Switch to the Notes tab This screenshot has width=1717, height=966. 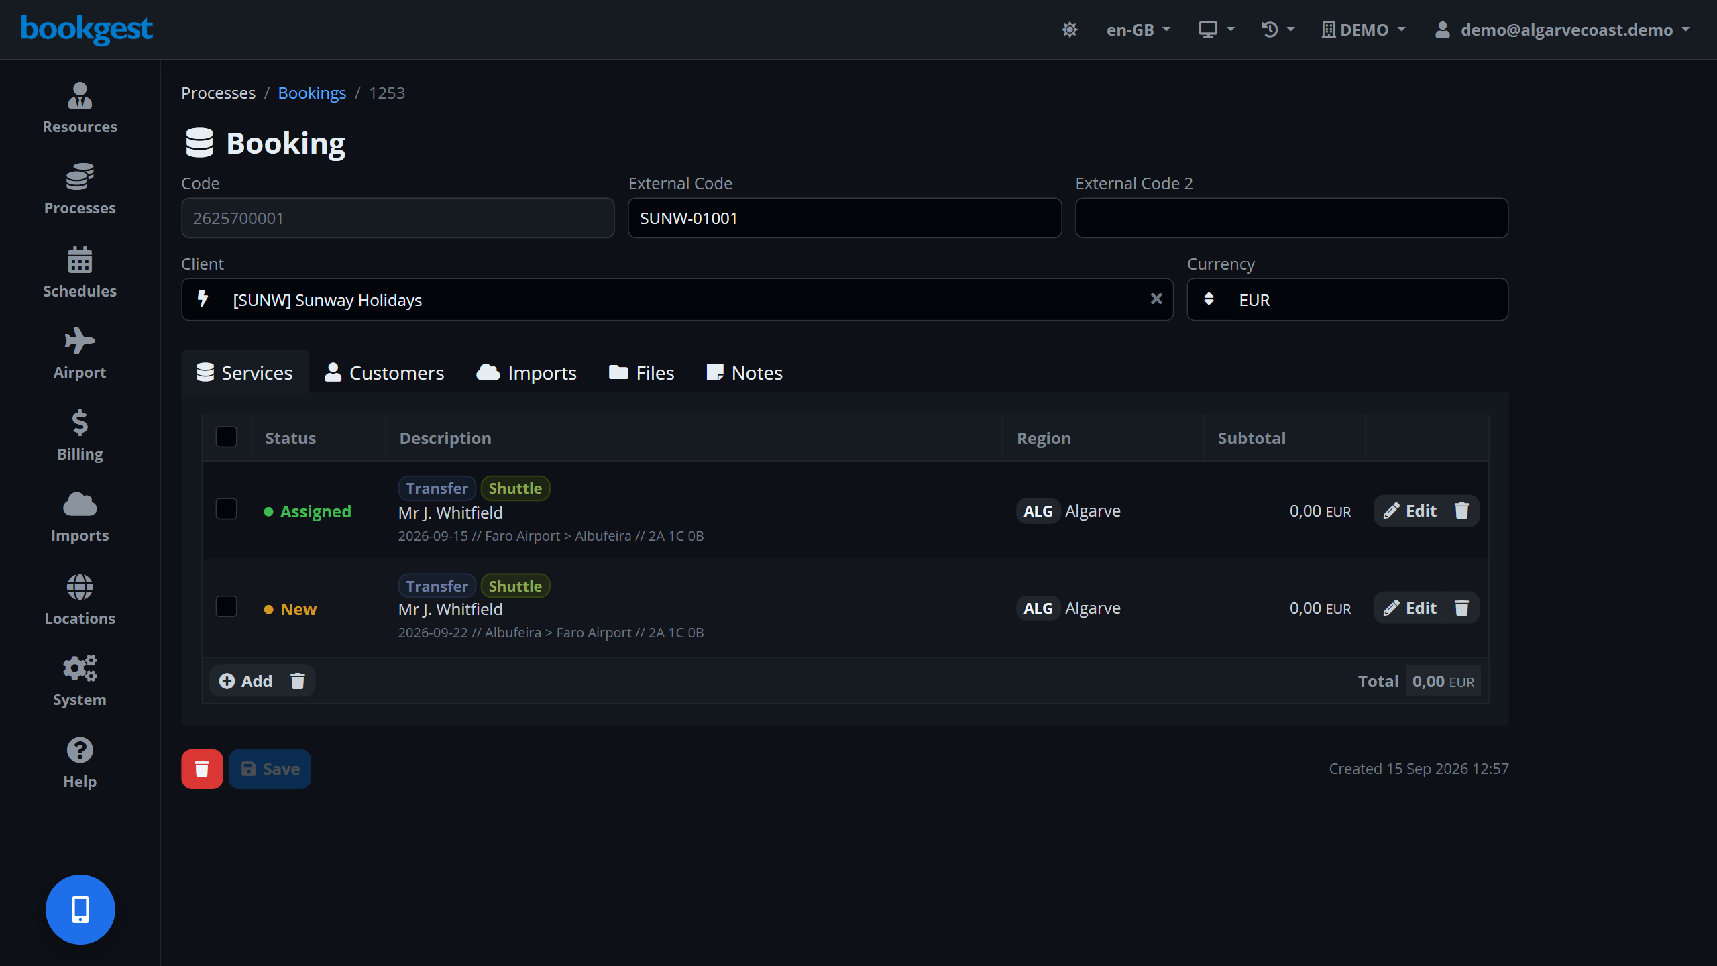[x=744, y=373]
